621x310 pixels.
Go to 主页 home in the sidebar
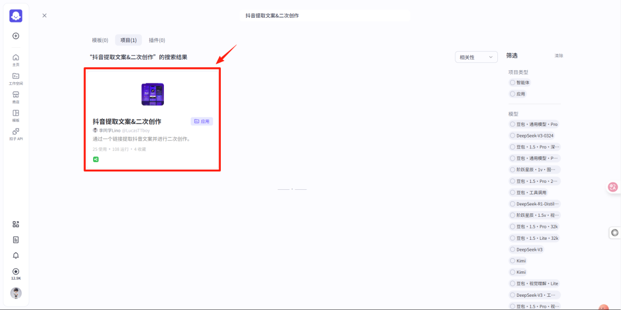pyautogui.click(x=16, y=60)
